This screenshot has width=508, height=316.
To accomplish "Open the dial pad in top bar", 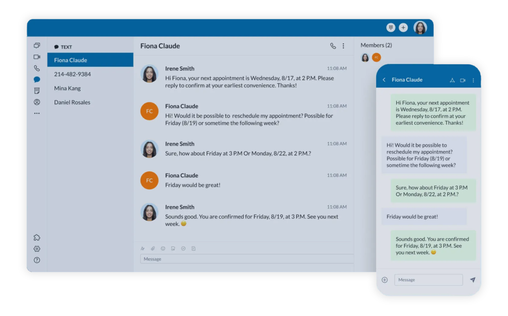I will point(390,28).
